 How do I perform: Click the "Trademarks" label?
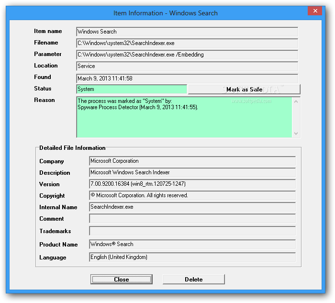(55, 231)
